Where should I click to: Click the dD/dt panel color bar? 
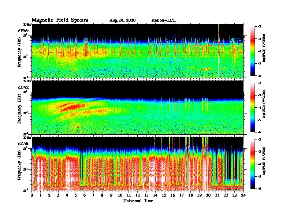coord(253,108)
